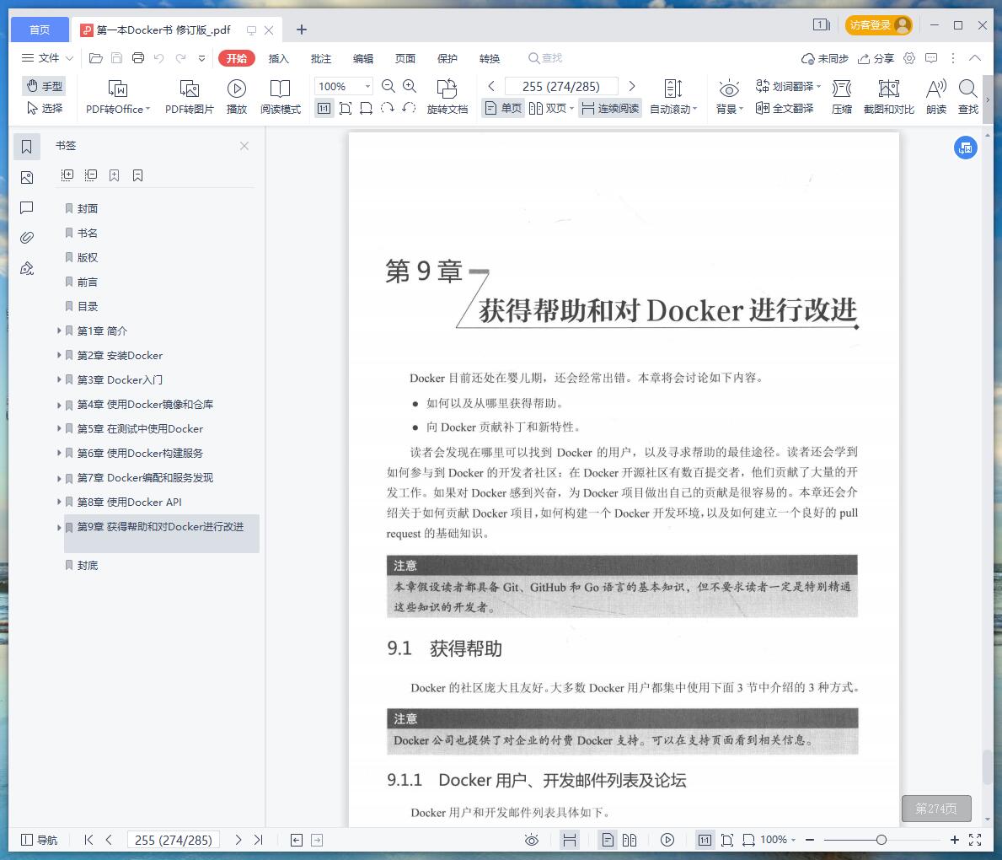This screenshot has width=1002, height=860.
Task: Enter 阅读模式 reading mode
Action: pyautogui.click(x=281, y=97)
